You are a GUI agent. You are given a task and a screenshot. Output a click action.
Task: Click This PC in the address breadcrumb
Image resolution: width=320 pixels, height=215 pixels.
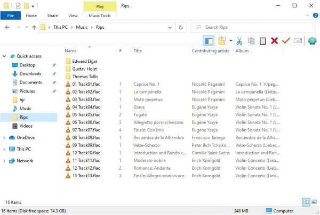[60, 27]
